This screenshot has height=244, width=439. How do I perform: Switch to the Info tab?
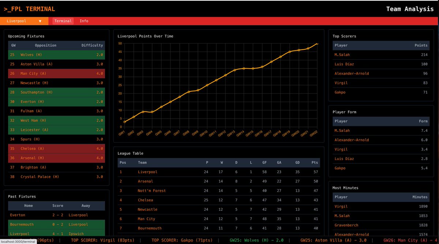click(x=84, y=21)
